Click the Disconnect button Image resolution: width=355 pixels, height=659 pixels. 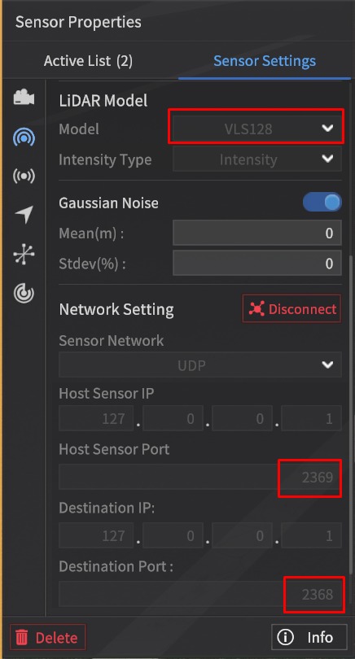[x=291, y=309]
